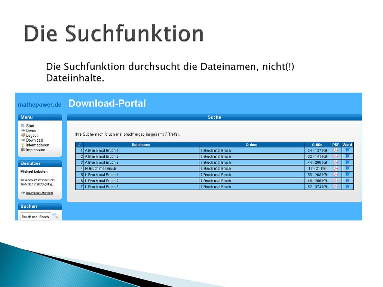This screenshot has height=287, width=383.
Task: Open PDF for A Bruch mal Bruch 2
Action: coord(335,156)
